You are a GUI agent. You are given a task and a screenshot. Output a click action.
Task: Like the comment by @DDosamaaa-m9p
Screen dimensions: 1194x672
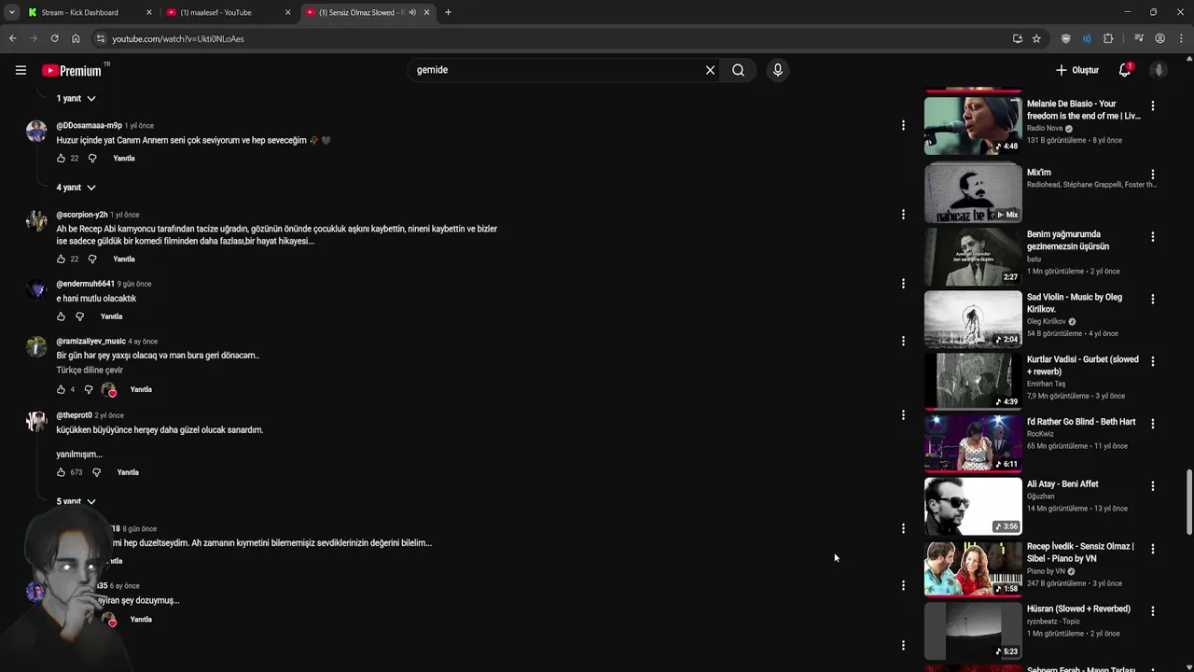pos(61,158)
